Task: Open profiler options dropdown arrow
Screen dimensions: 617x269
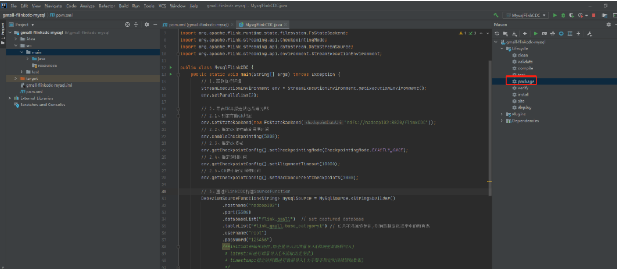Action: [x=586, y=16]
